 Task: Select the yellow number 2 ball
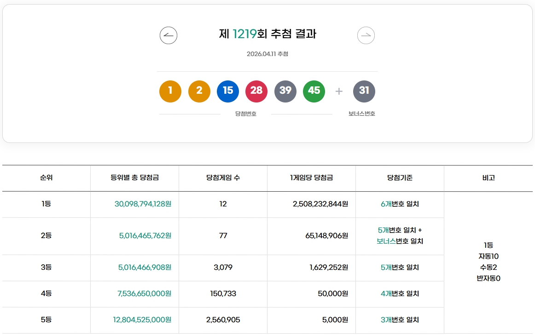tap(199, 91)
